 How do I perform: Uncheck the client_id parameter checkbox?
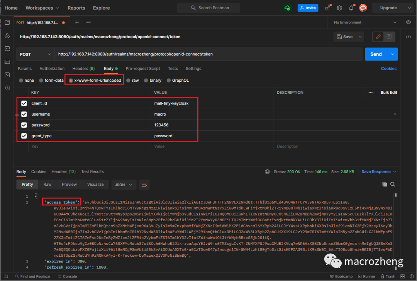point(24,103)
